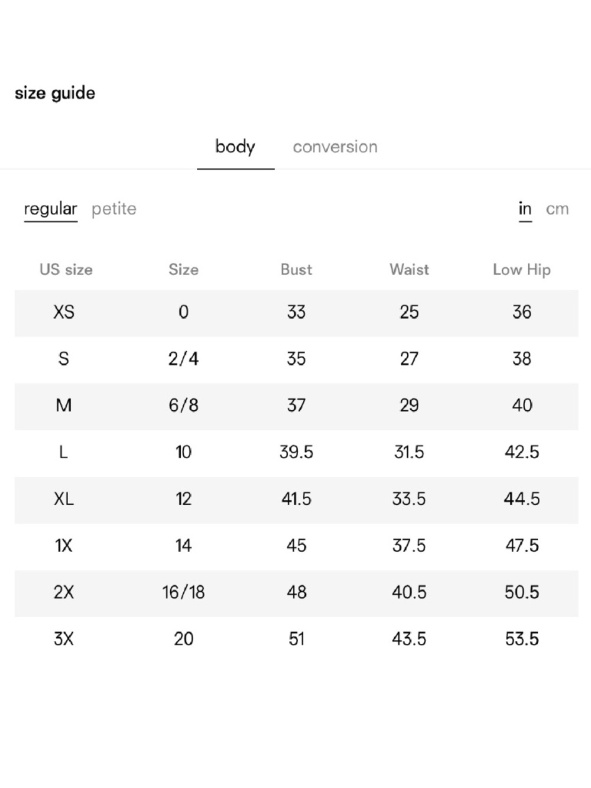This screenshot has width=591, height=788.
Task: Select the 2X size row
Action: (x=296, y=593)
